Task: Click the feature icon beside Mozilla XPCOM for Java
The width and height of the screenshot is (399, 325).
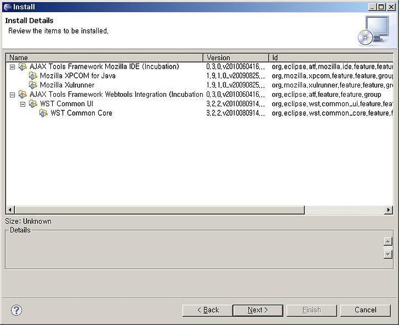Action: coord(33,76)
